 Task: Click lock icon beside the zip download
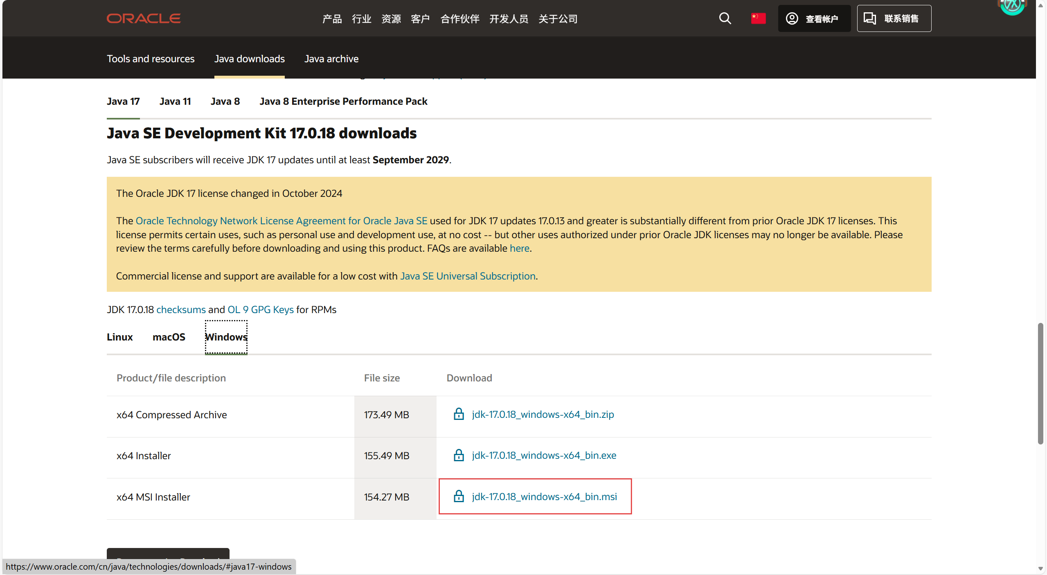tap(459, 414)
